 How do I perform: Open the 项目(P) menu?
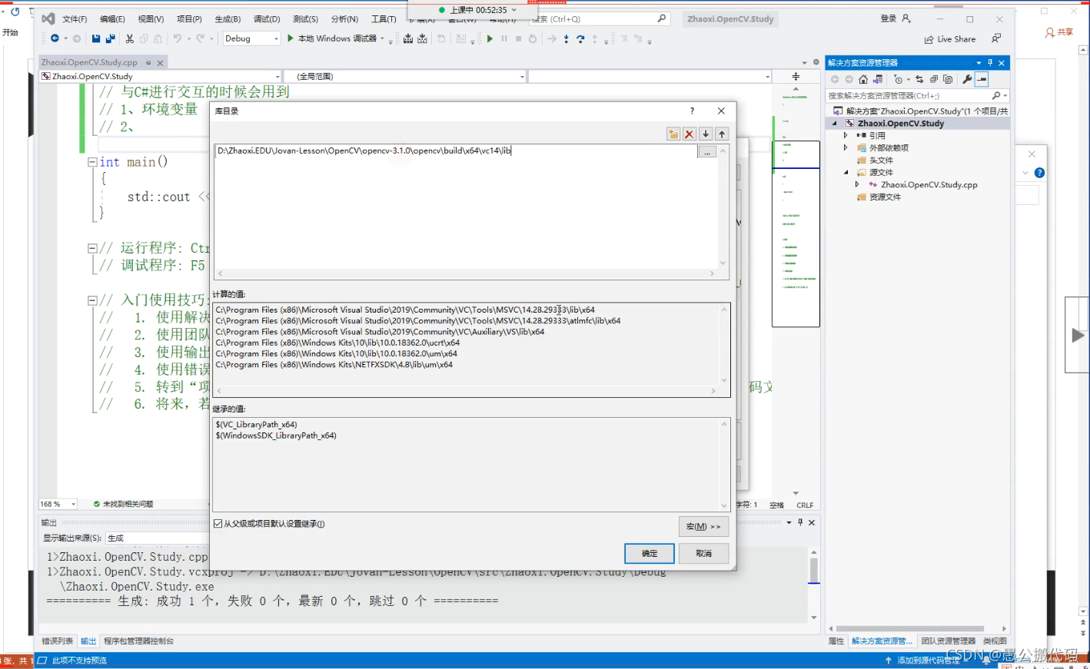(x=189, y=19)
